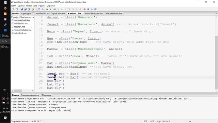Open the quick look.lua editor tab
The width and height of the screenshot is (218, 123).
(59, 14)
